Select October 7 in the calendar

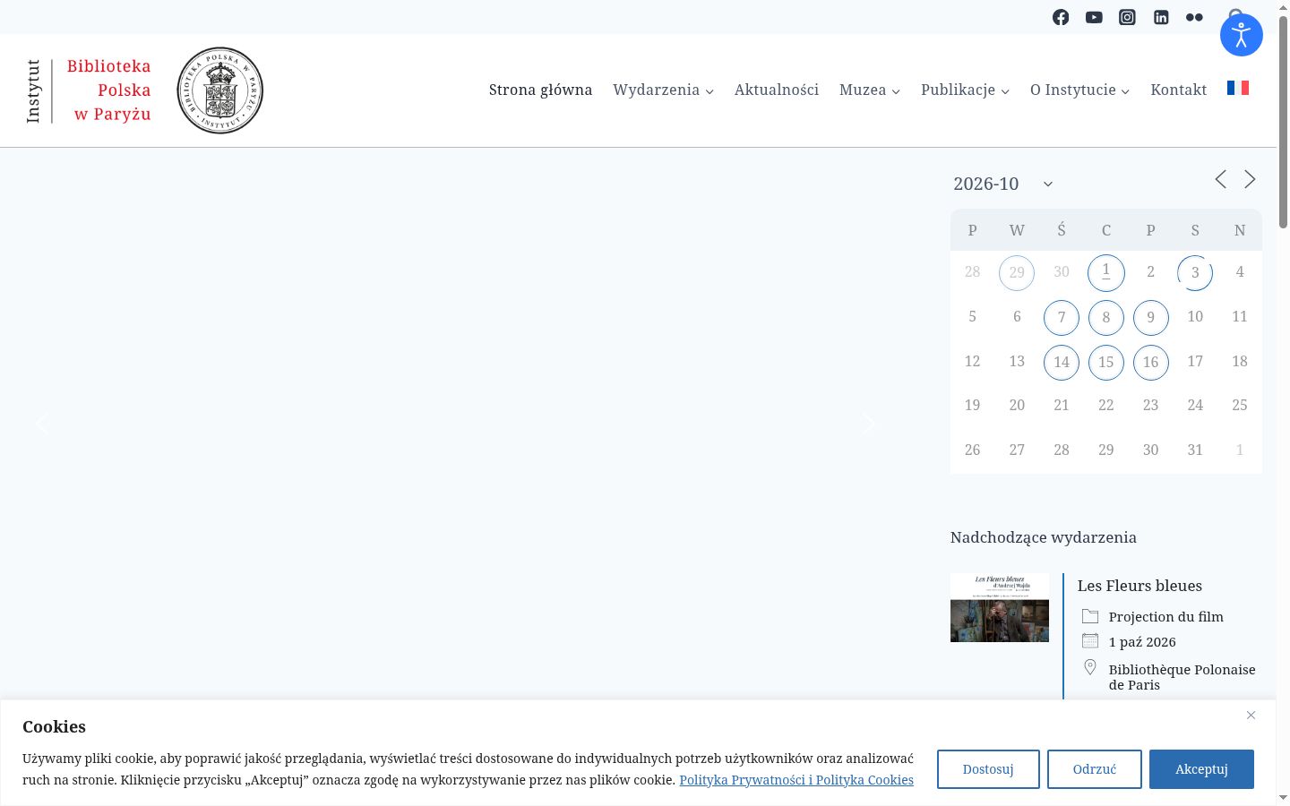coord(1062,317)
